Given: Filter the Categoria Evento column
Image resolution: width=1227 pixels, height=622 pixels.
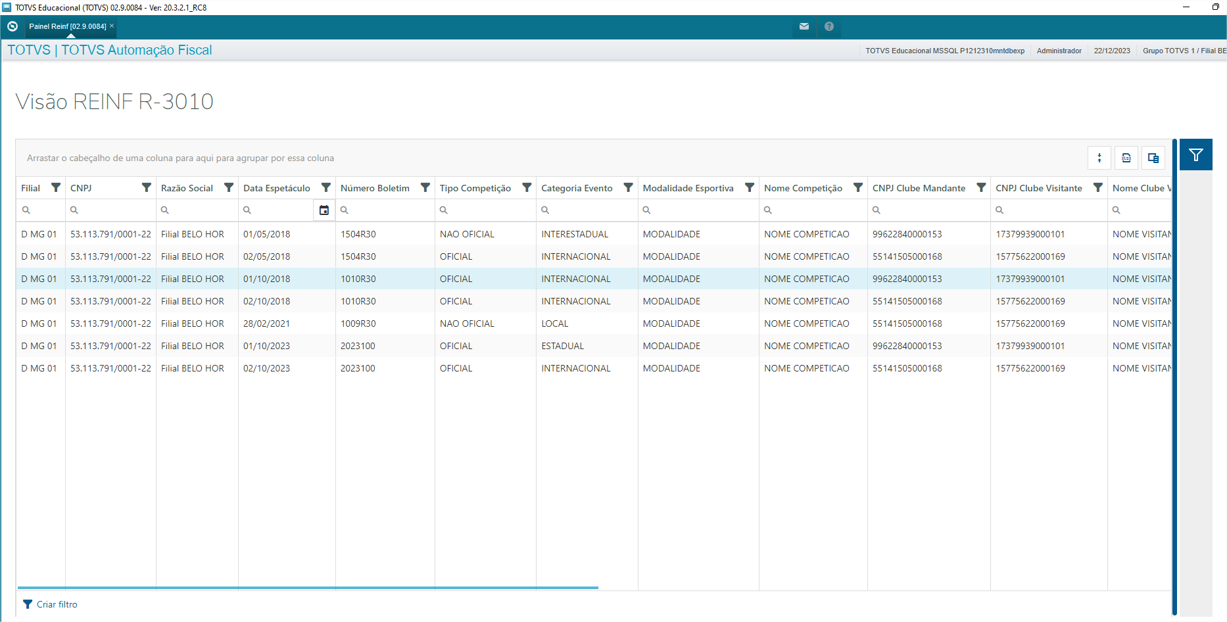Looking at the screenshot, I should [x=629, y=187].
